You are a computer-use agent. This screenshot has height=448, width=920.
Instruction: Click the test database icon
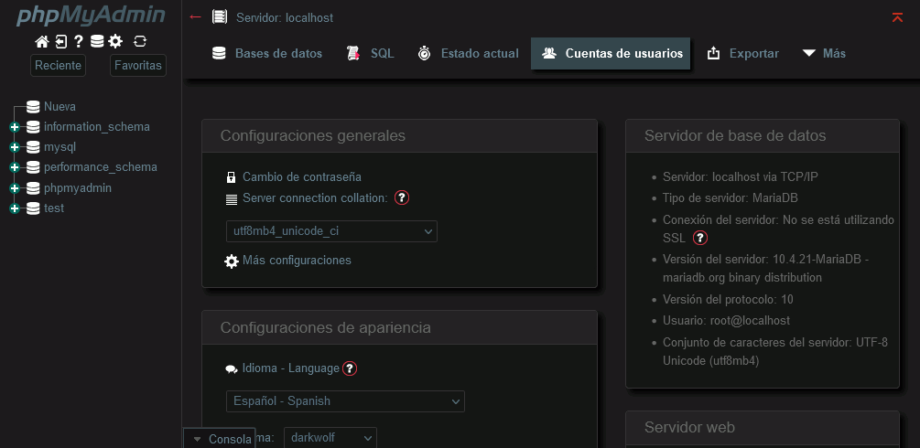click(34, 208)
